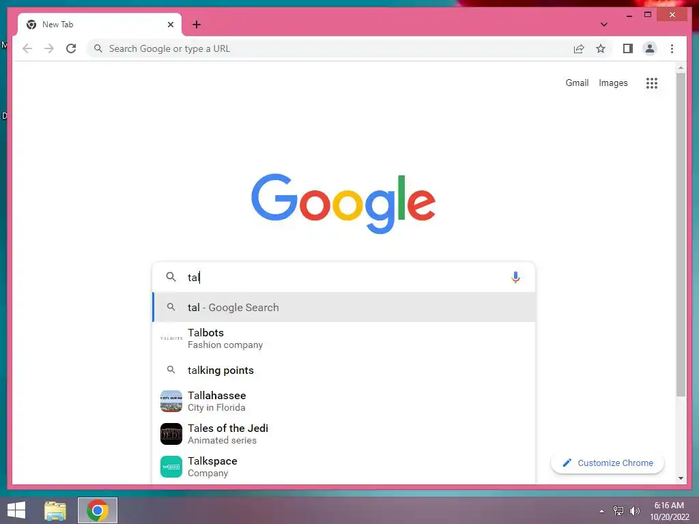Click the scrollbar down arrow
The height and width of the screenshot is (524, 699).
point(681,478)
